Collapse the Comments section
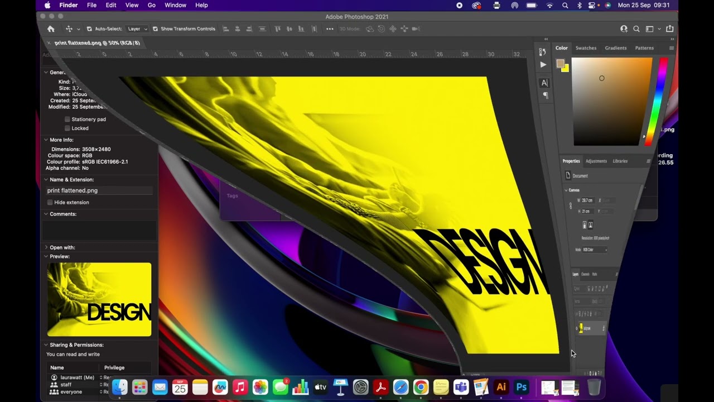 [x=46, y=214]
